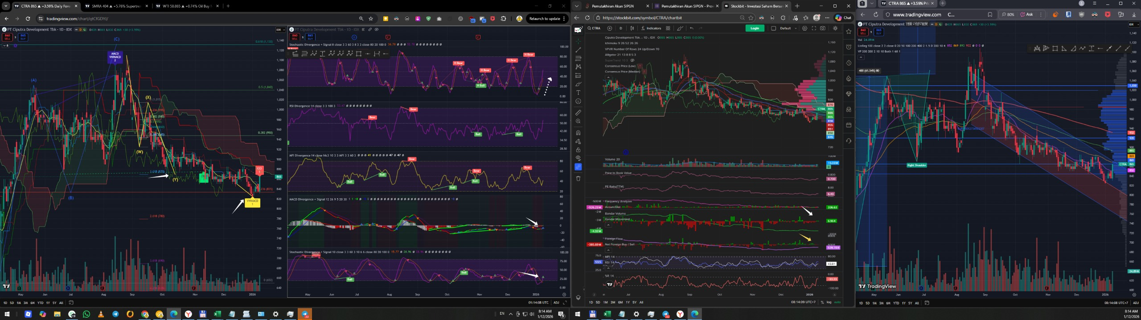Collapse the RSI 14 legend arrow in Stockbit
The height and width of the screenshot is (320, 1141).
point(608,268)
